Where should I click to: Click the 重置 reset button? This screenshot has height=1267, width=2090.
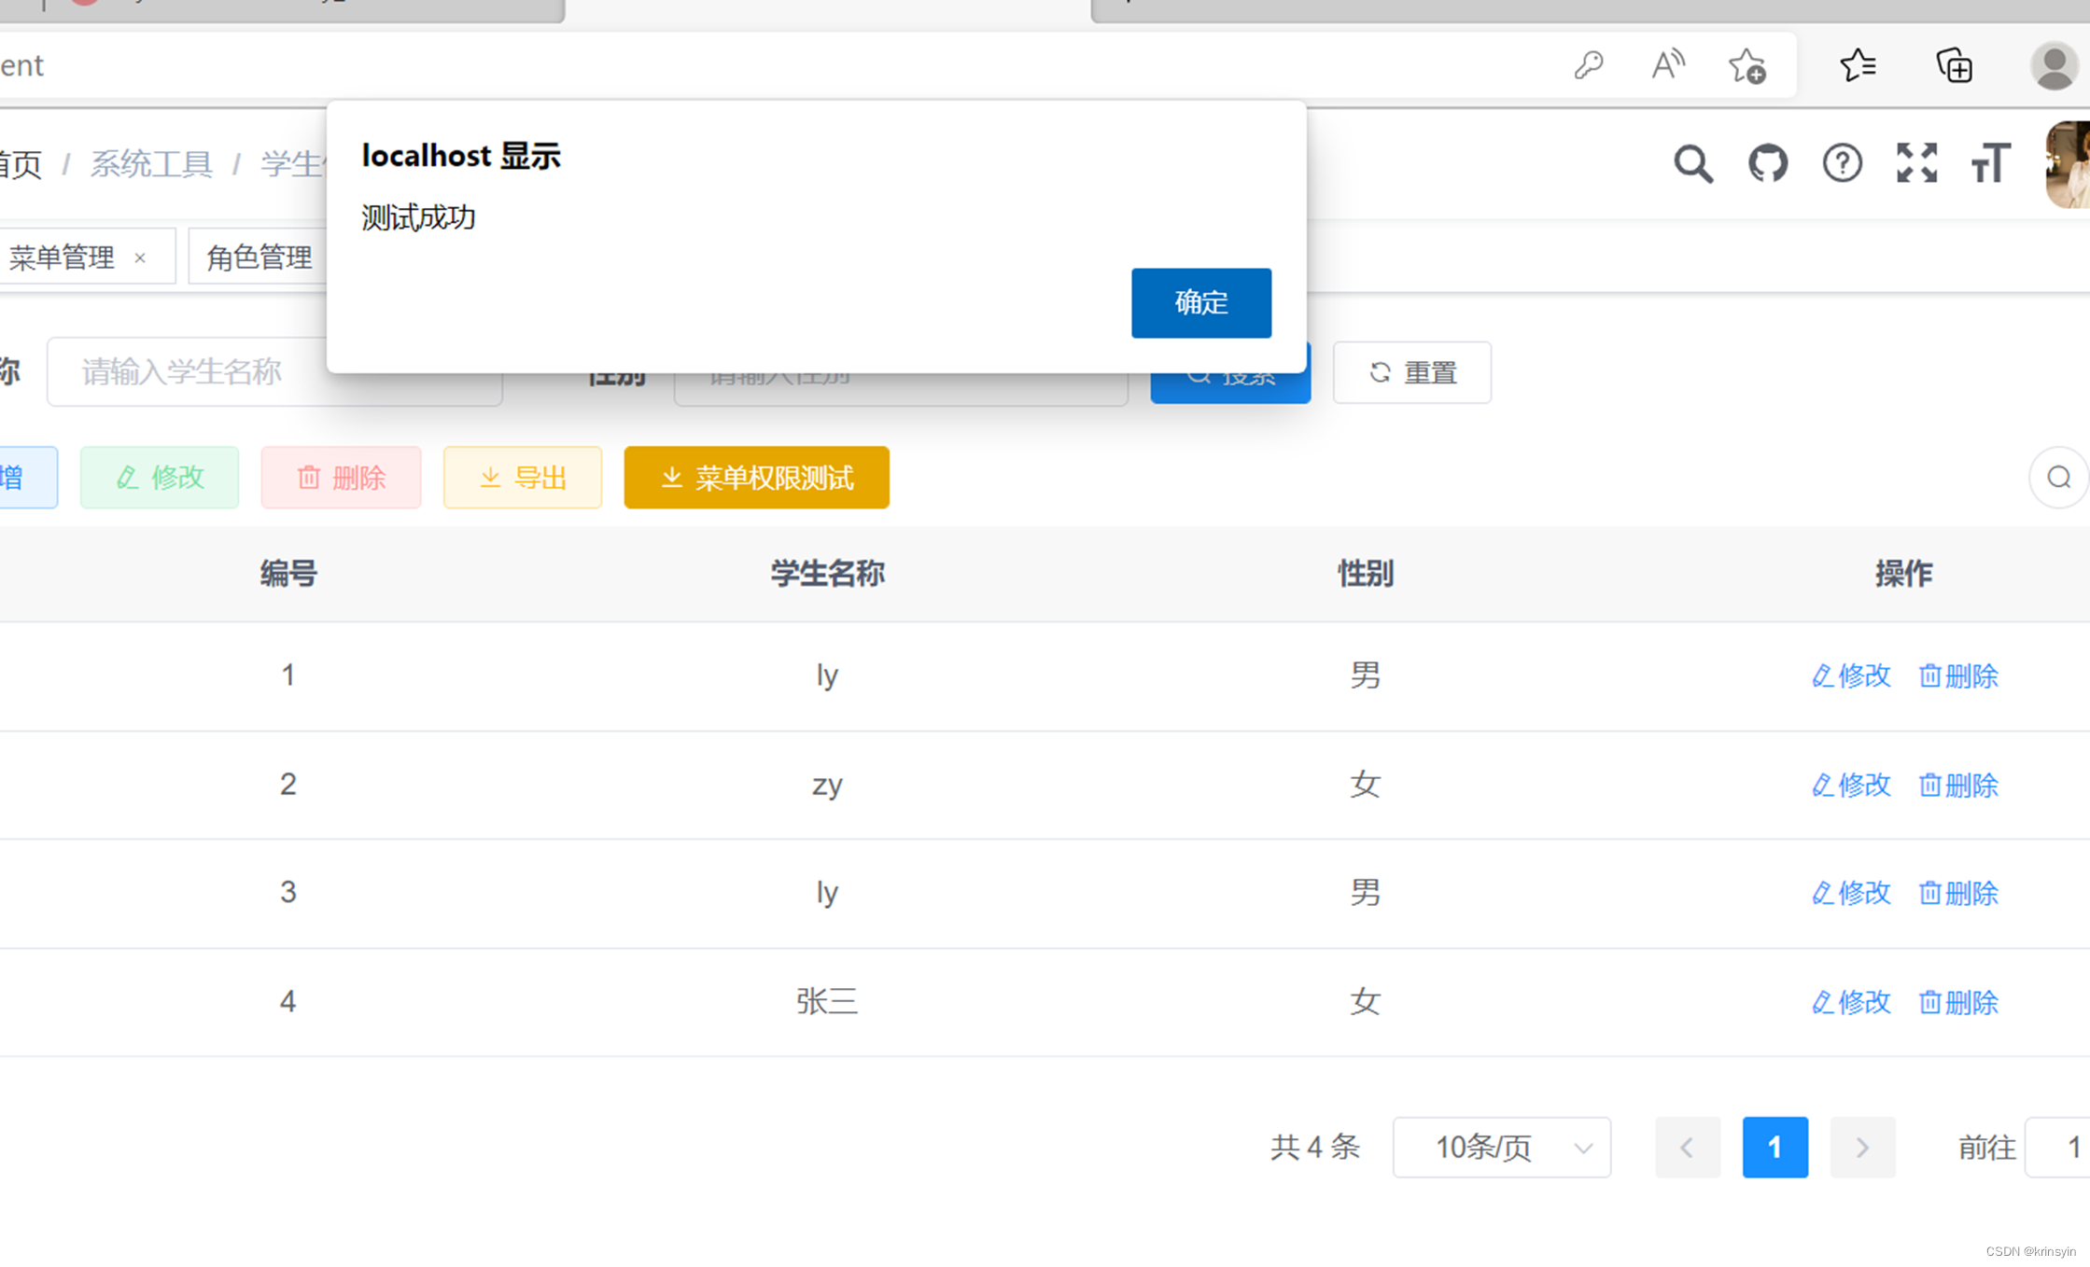tap(1411, 372)
